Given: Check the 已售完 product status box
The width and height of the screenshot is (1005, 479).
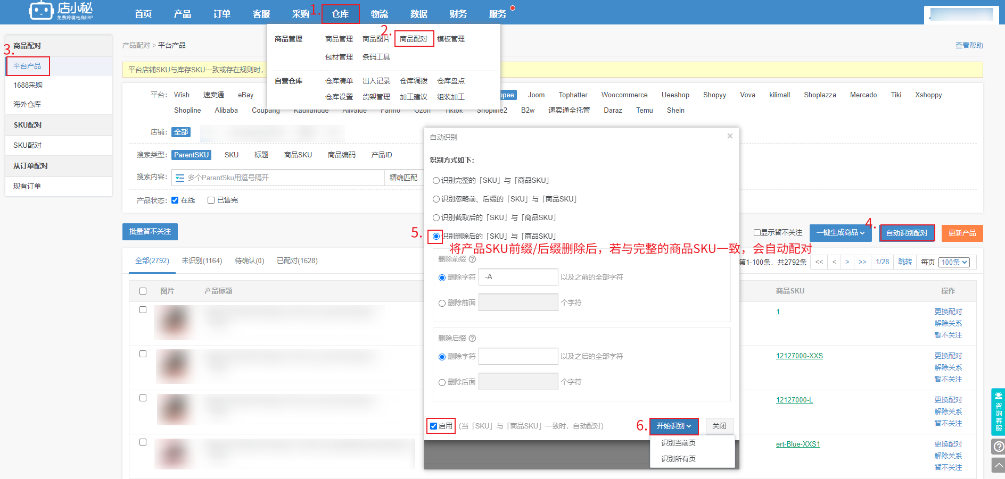Looking at the screenshot, I should pos(211,200).
